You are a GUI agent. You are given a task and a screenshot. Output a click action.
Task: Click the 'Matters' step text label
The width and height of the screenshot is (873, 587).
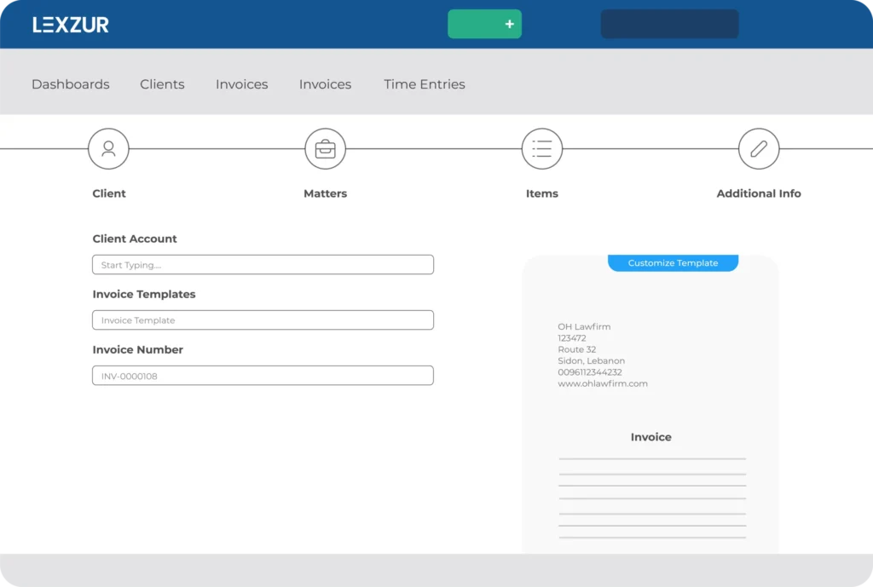(325, 193)
